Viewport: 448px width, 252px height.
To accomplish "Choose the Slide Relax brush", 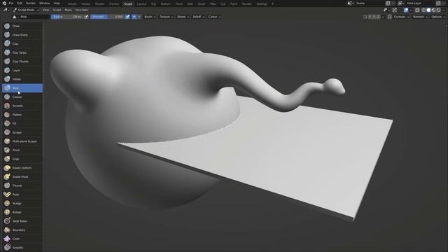I will coord(22,221).
